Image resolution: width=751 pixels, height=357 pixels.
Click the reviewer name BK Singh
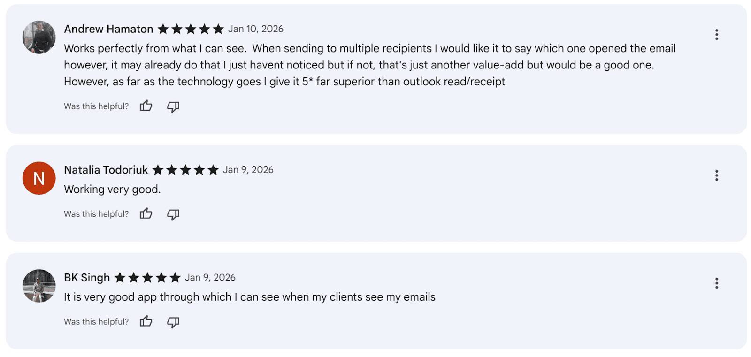point(87,278)
